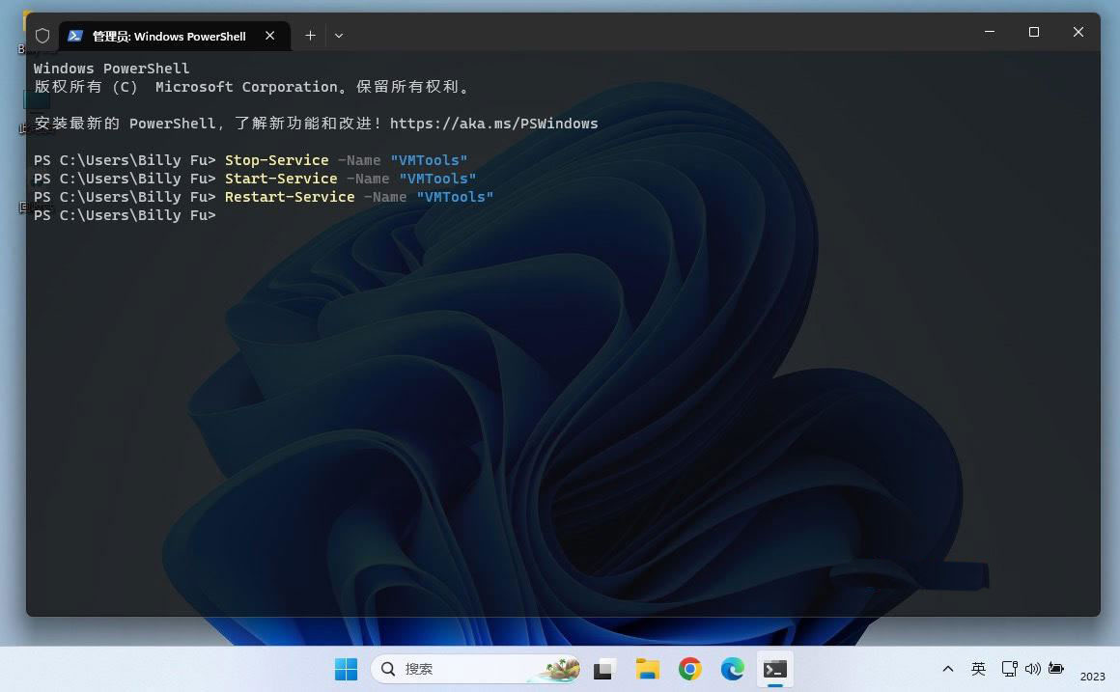
Task: Open Task View from the taskbar
Action: [x=605, y=669]
